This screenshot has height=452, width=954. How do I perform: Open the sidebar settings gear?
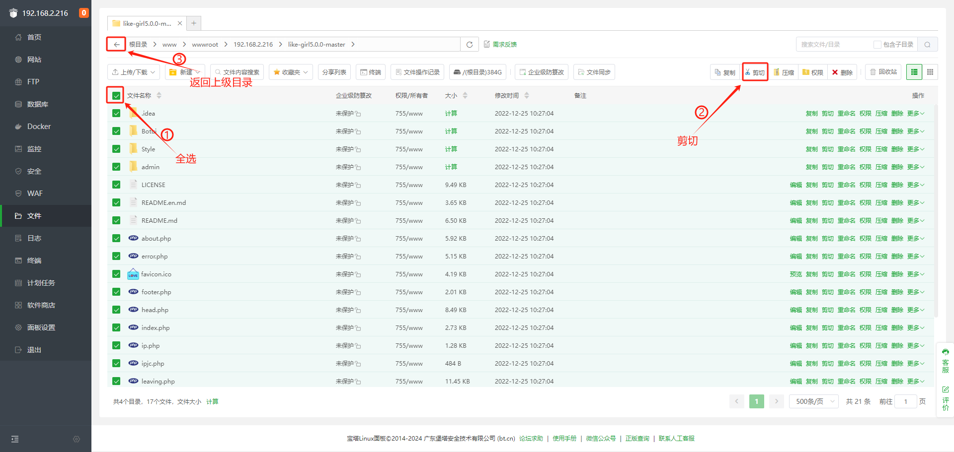click(x=77, y=439)
